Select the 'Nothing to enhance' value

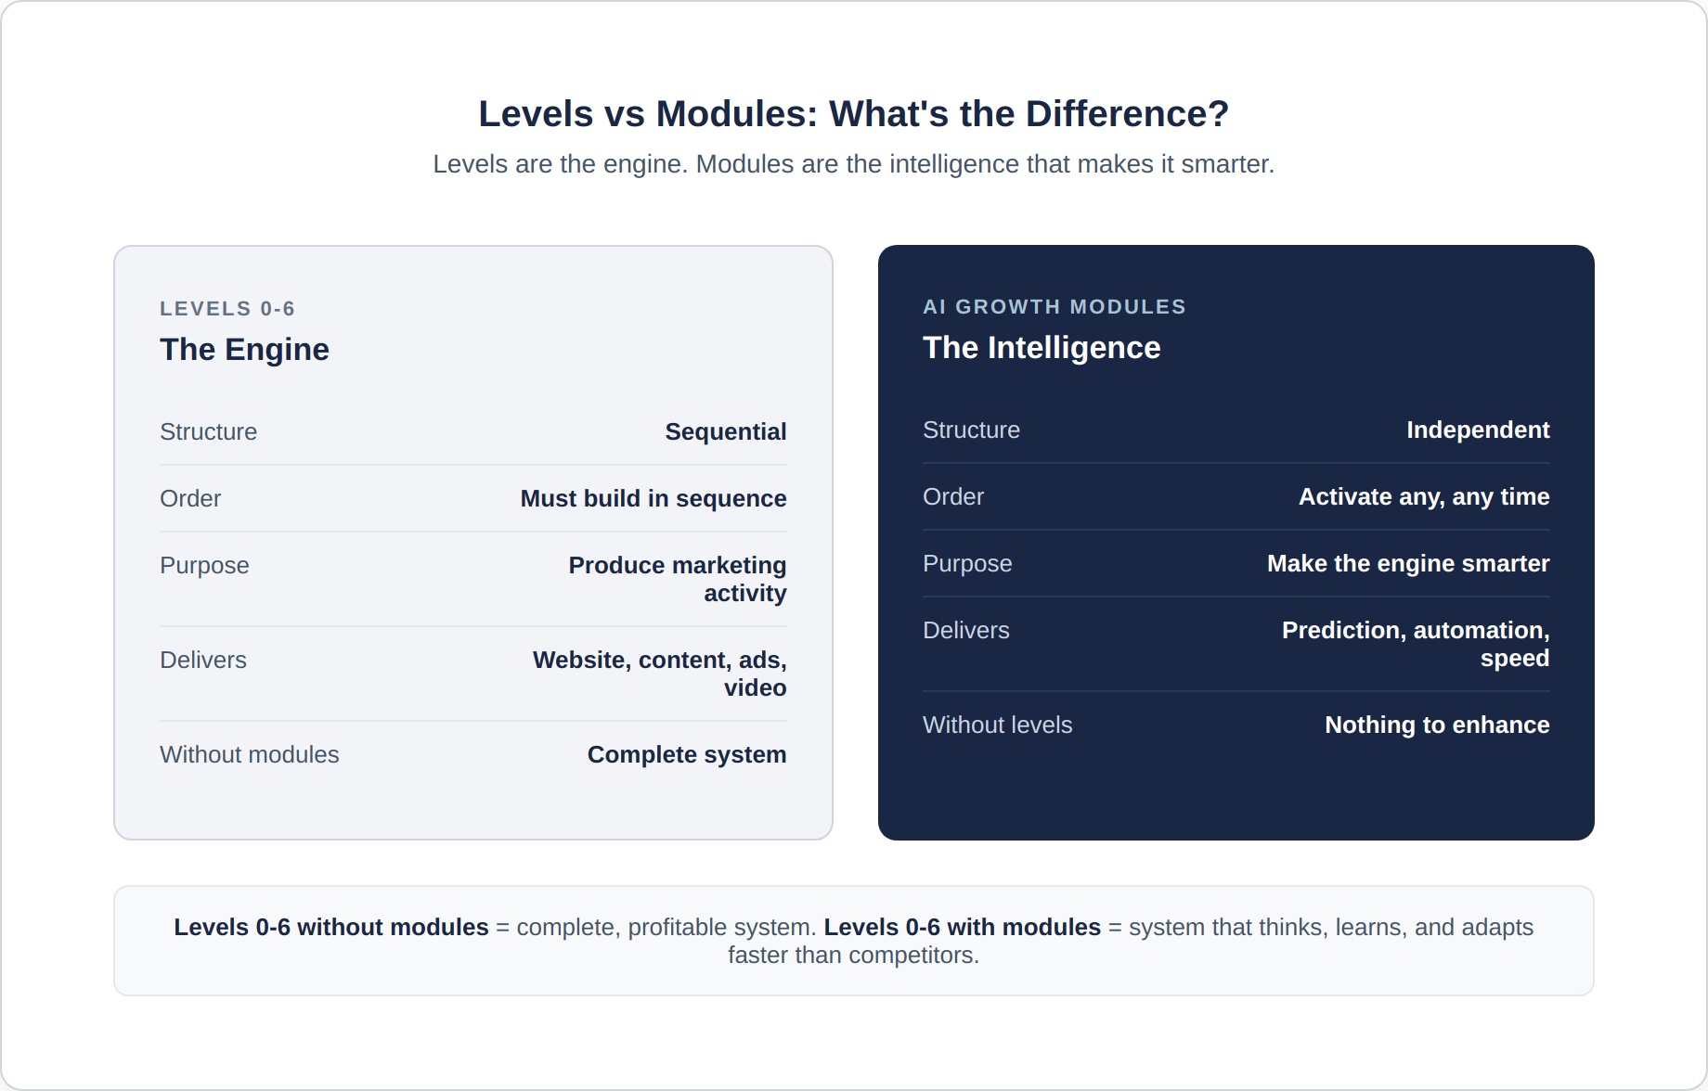pos(1437,725)
